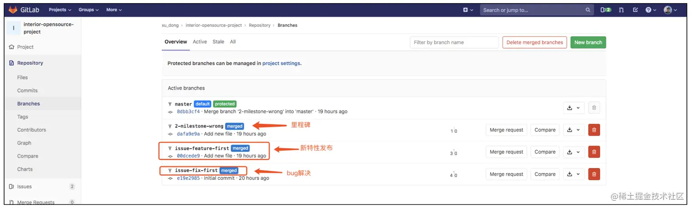The width and height of the screenshot is (691, 208).
Task: Click the project avatar letter I
Action: pyautogui.click(x=14, y=28)
